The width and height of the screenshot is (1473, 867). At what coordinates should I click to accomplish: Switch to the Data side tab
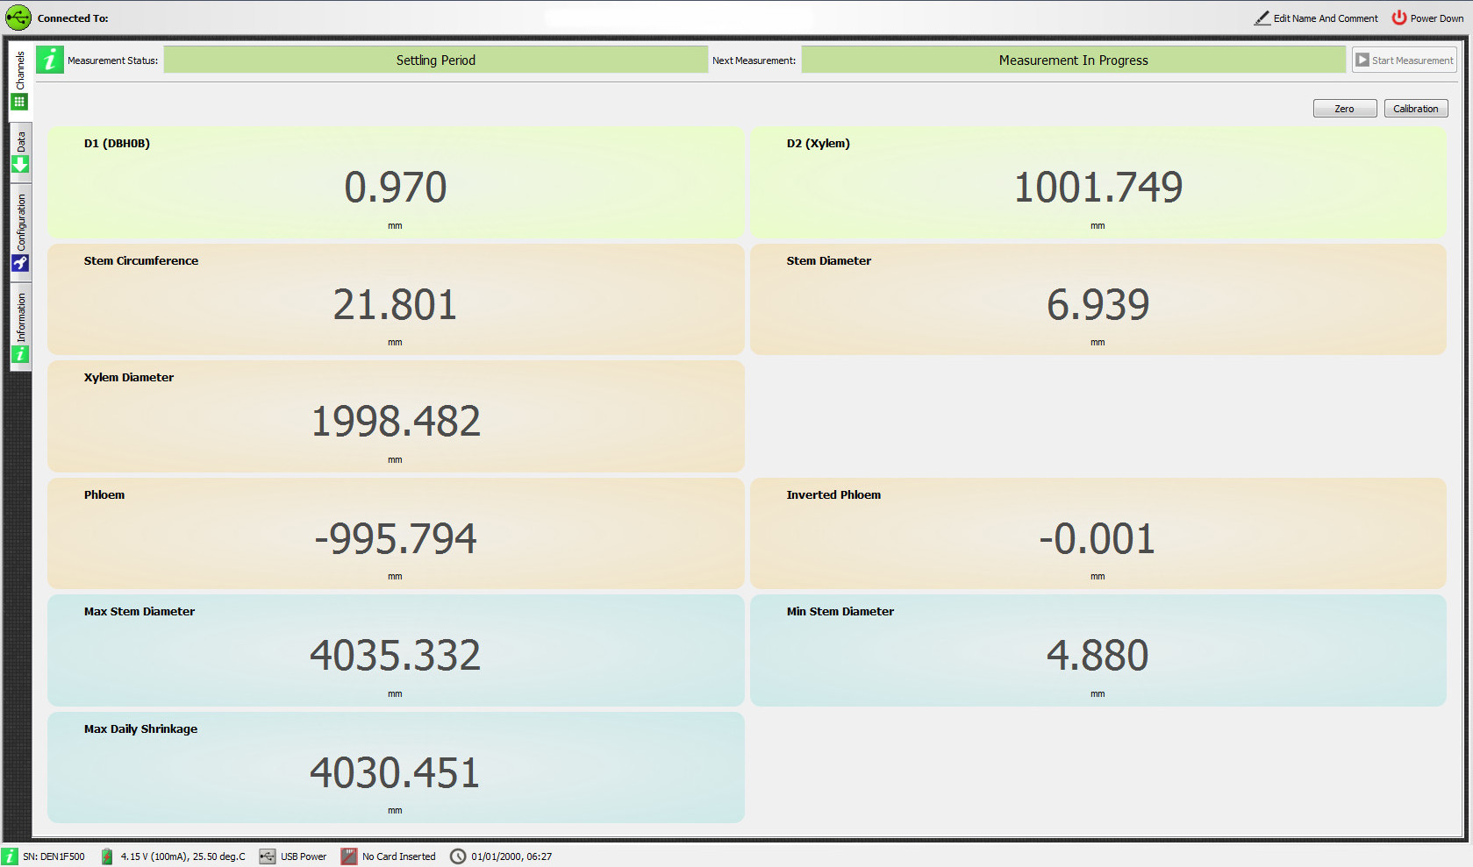click(x=20, y=153)
